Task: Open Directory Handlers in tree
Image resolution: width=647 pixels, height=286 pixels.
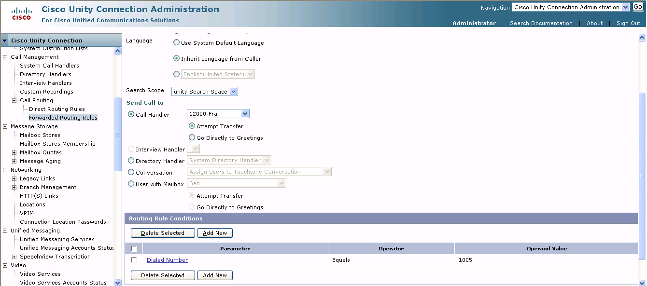Action: [45, 74]
